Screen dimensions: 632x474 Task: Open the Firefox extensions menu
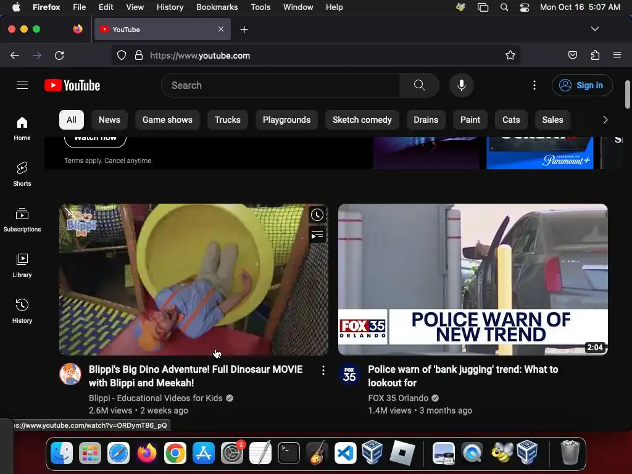pos(596,55)
